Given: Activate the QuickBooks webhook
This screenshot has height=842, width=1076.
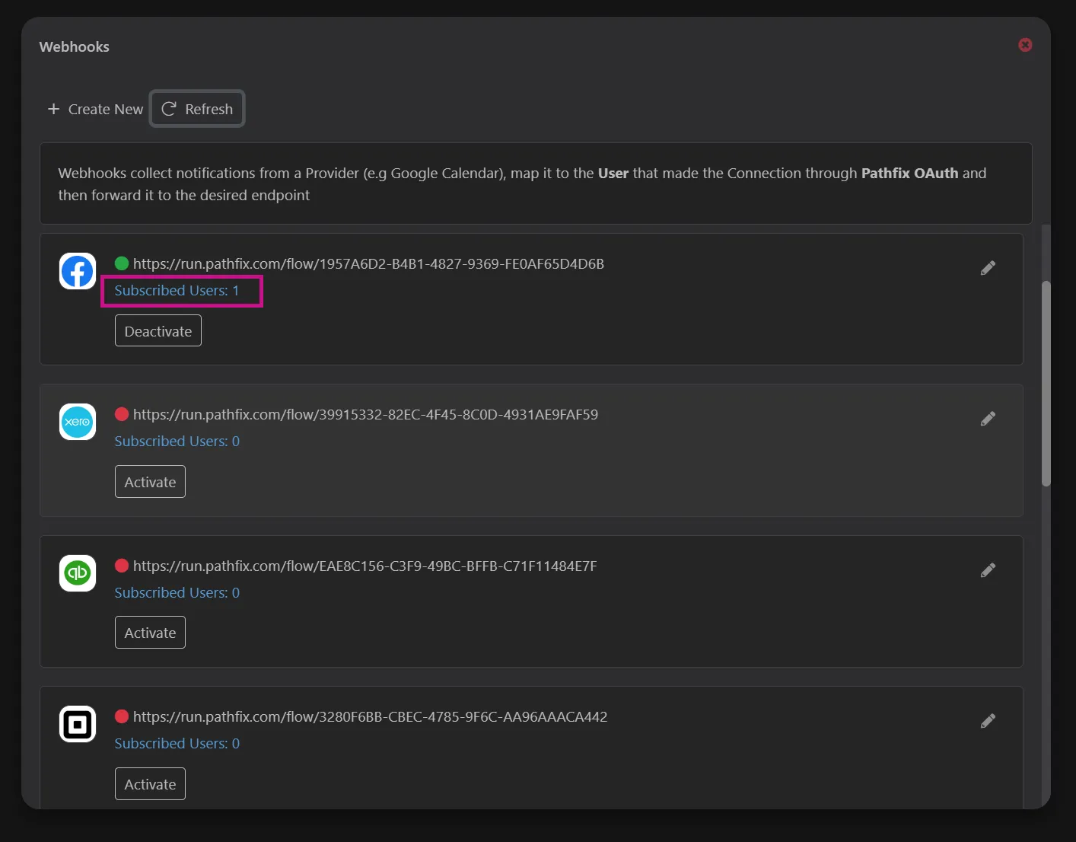Looking at the screenshot, I should tap(150, 632).
